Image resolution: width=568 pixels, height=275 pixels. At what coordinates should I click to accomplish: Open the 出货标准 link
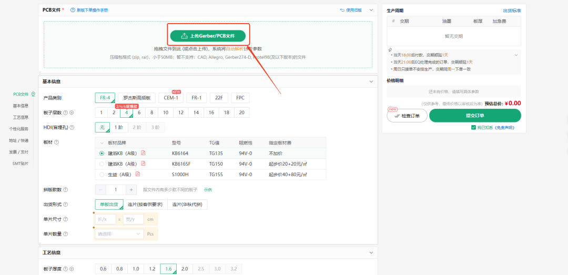(x=513, y=11)
